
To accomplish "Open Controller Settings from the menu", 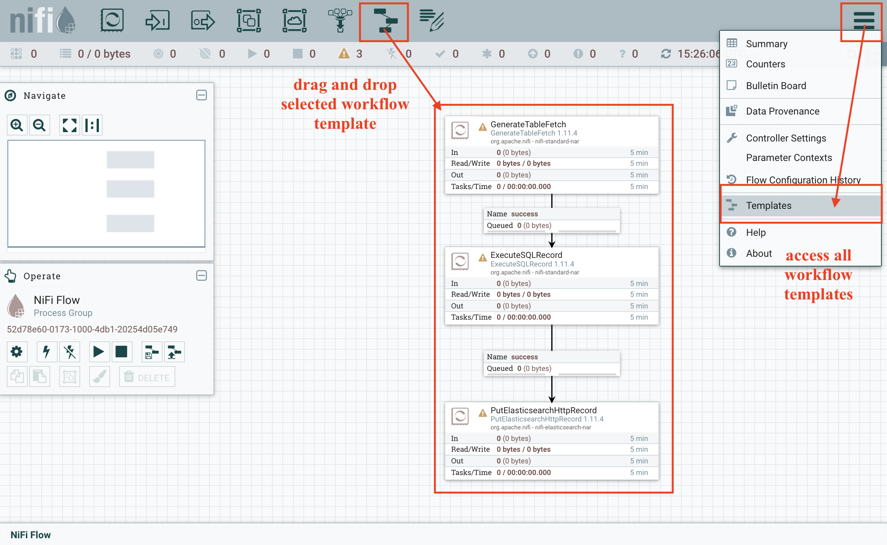I will pos(800,138).
